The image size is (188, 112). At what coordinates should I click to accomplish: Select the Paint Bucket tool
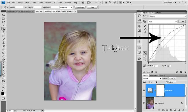click(x=3, y=53)
